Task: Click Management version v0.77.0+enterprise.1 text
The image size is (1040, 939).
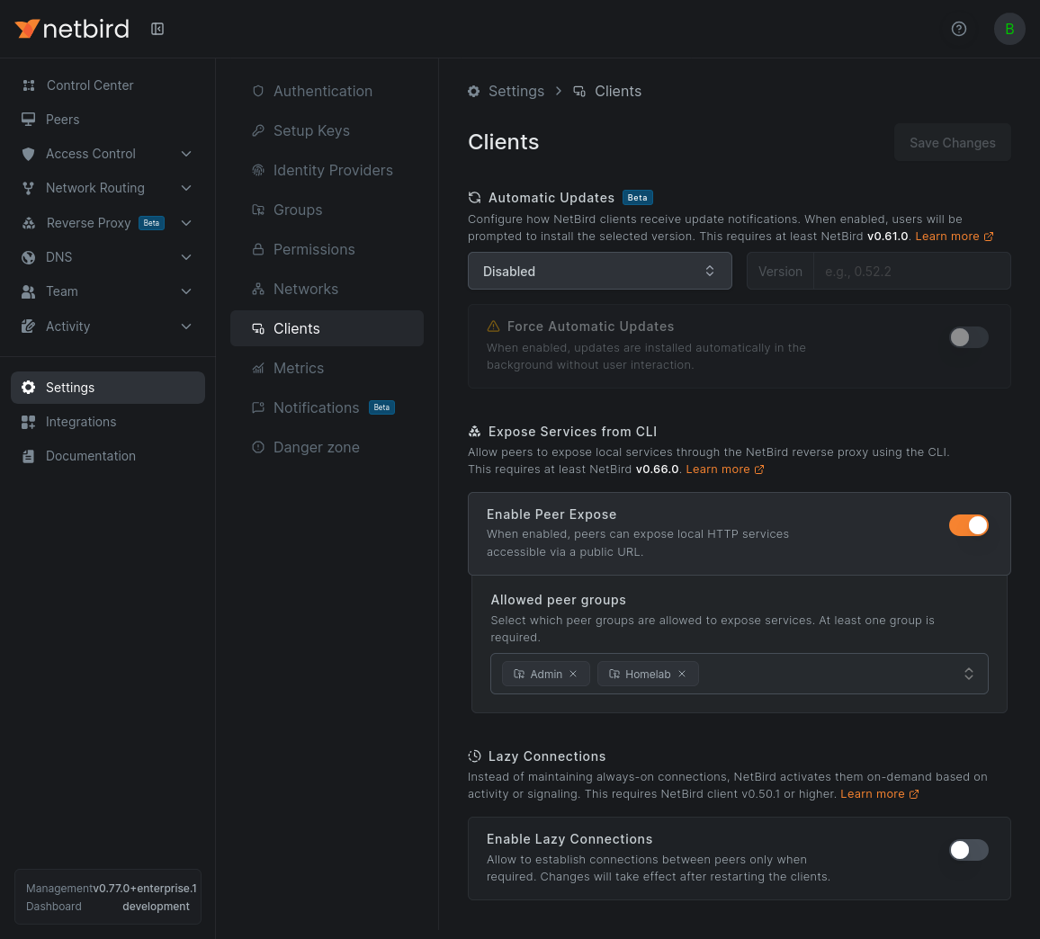Action: pos(145,888)
